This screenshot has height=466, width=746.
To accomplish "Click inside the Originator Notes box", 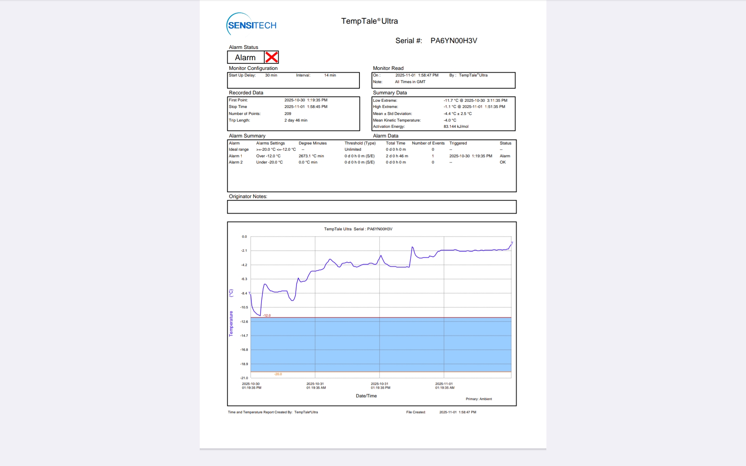I will click(371, 207).
